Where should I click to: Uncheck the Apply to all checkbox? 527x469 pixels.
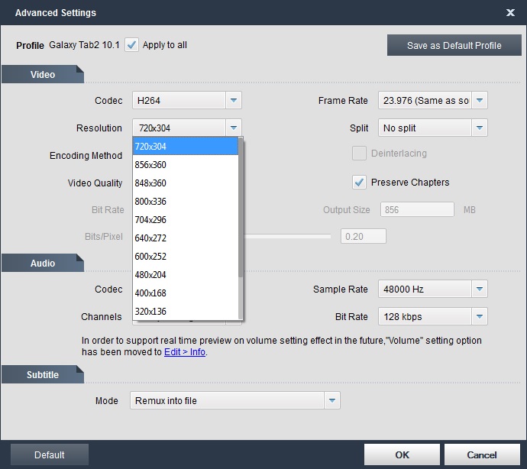(x=132, y=45)
